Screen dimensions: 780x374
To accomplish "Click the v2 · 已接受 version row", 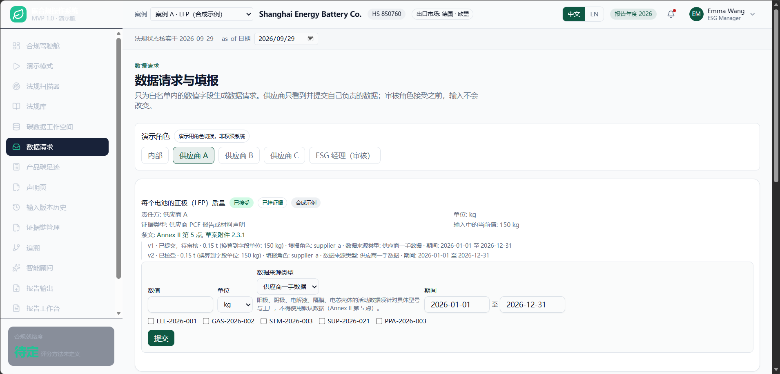I will click(x=319, y=255).
